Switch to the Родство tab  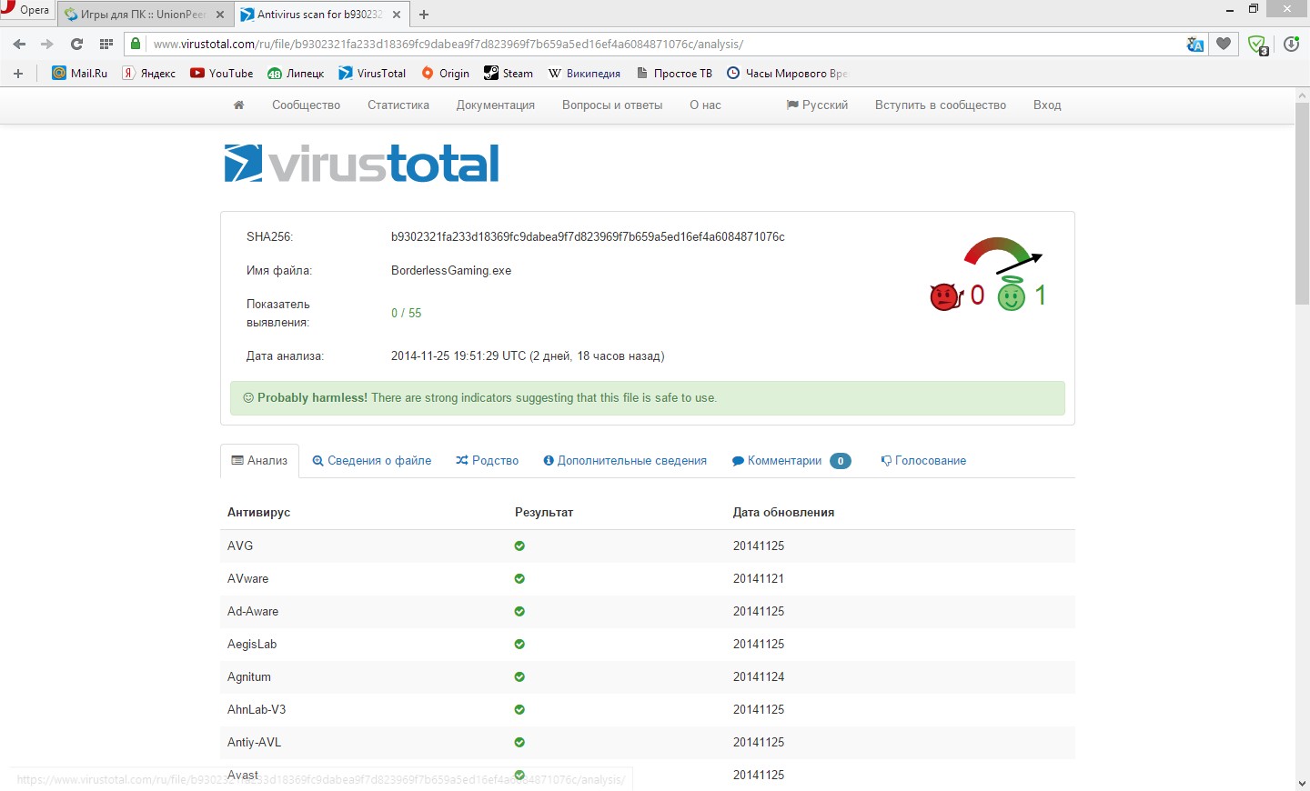pyautogui.click(x=488, y=461)
